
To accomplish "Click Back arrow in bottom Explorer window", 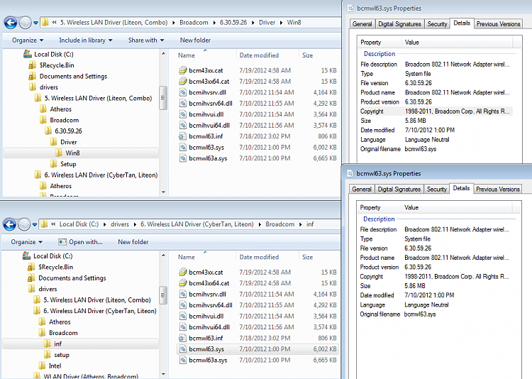I will coord(9,224).
